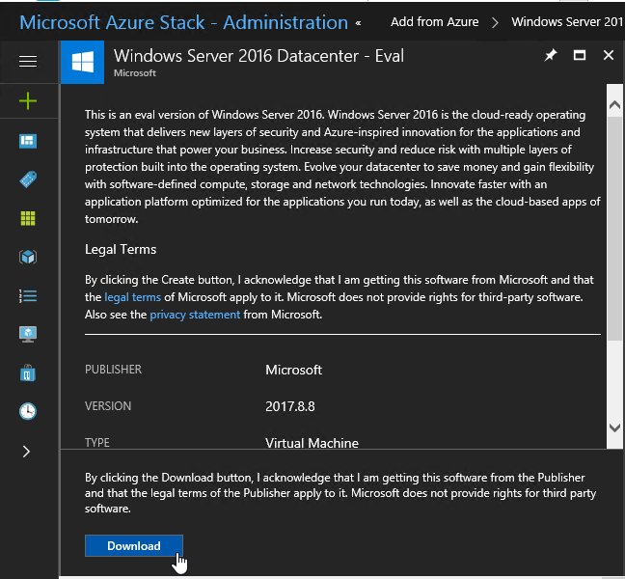Screen dimensions: 625x579
Task: Click the scrollbar up arrow
Action: (614, 105)
